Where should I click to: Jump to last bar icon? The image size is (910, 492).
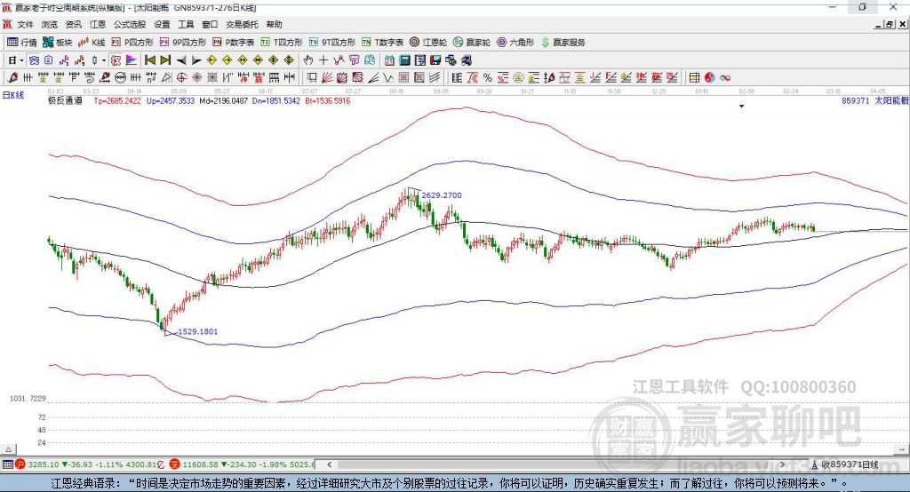click(x=165, y=60)
